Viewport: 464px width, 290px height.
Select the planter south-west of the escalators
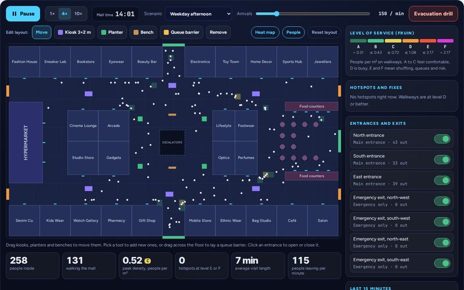[x=140, y=166]
